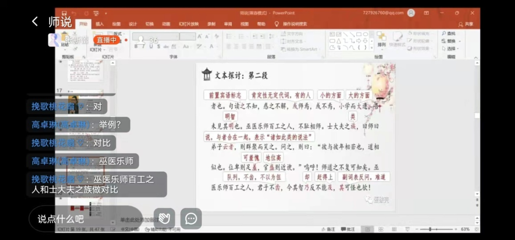515x240 pixels.
Task: Click the increase font size A icon
Action: point(199,36)
